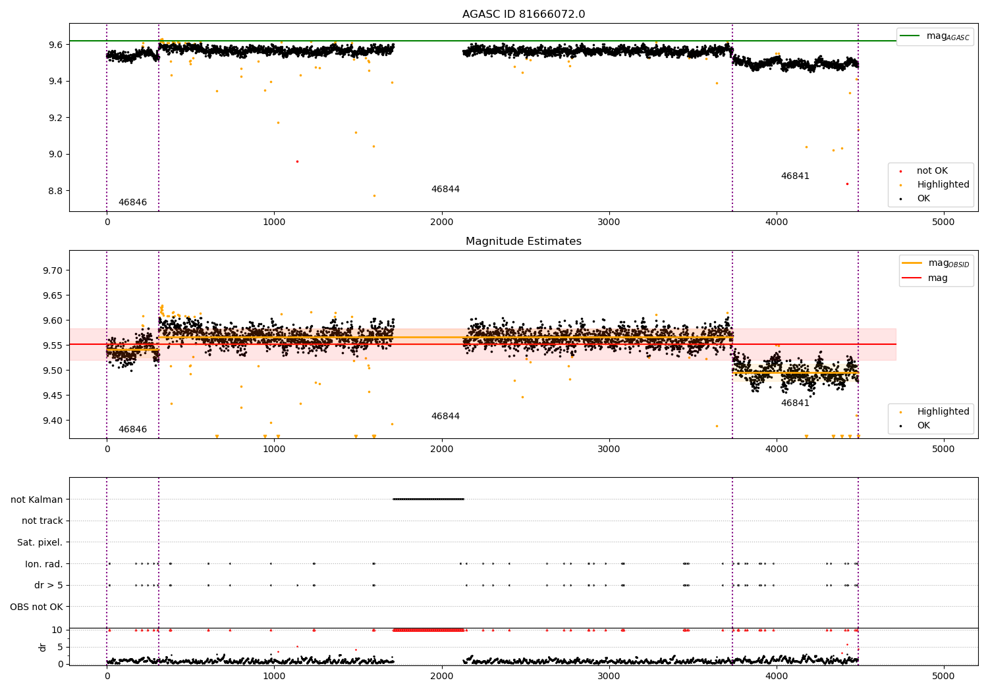Click the 3000 x-tick under the bottom plot
The height and width of the screenshot is (691, 988).
click(609, 677)
